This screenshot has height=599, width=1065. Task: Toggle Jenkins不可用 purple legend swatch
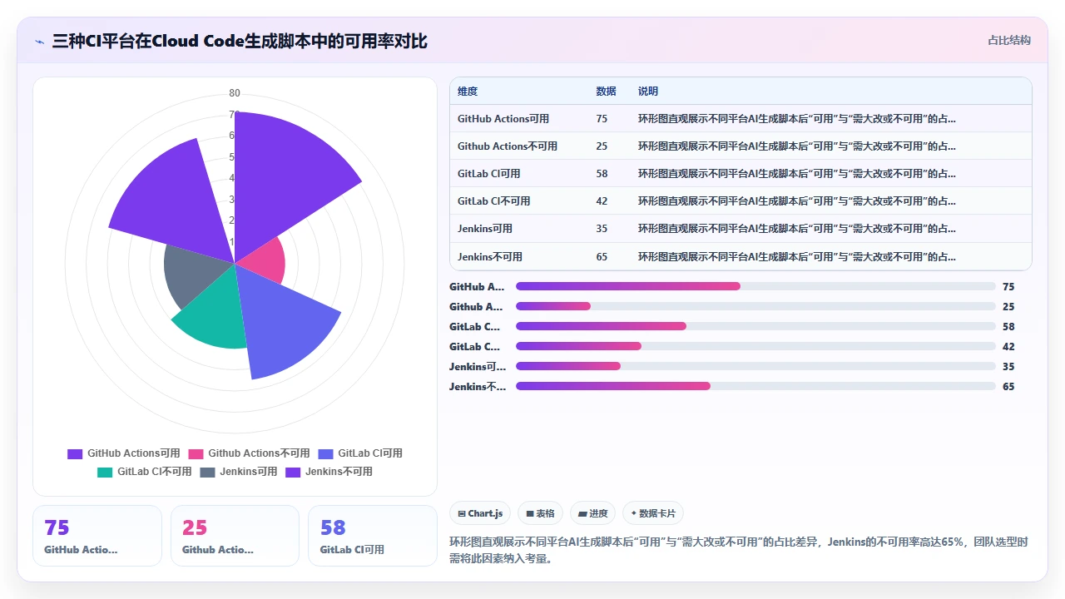(293, 473)
